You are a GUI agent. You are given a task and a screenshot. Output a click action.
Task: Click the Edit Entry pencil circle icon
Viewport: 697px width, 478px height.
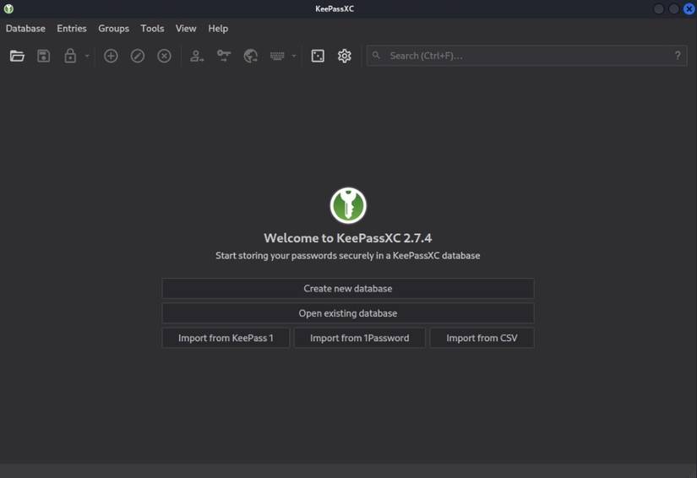pos(138,56)
